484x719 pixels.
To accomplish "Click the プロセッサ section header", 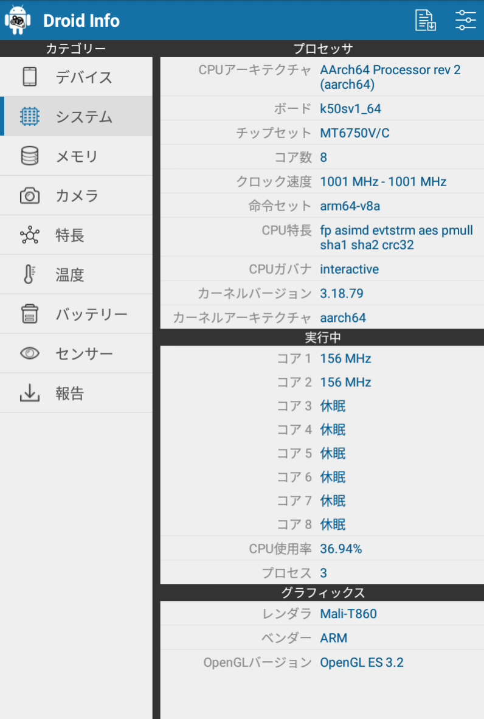I will pyautogui.click(x=323, y=49).
